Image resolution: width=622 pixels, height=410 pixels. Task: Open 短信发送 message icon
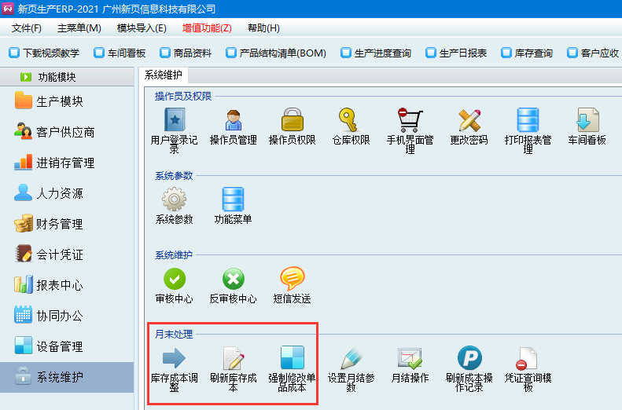[292, 279]
